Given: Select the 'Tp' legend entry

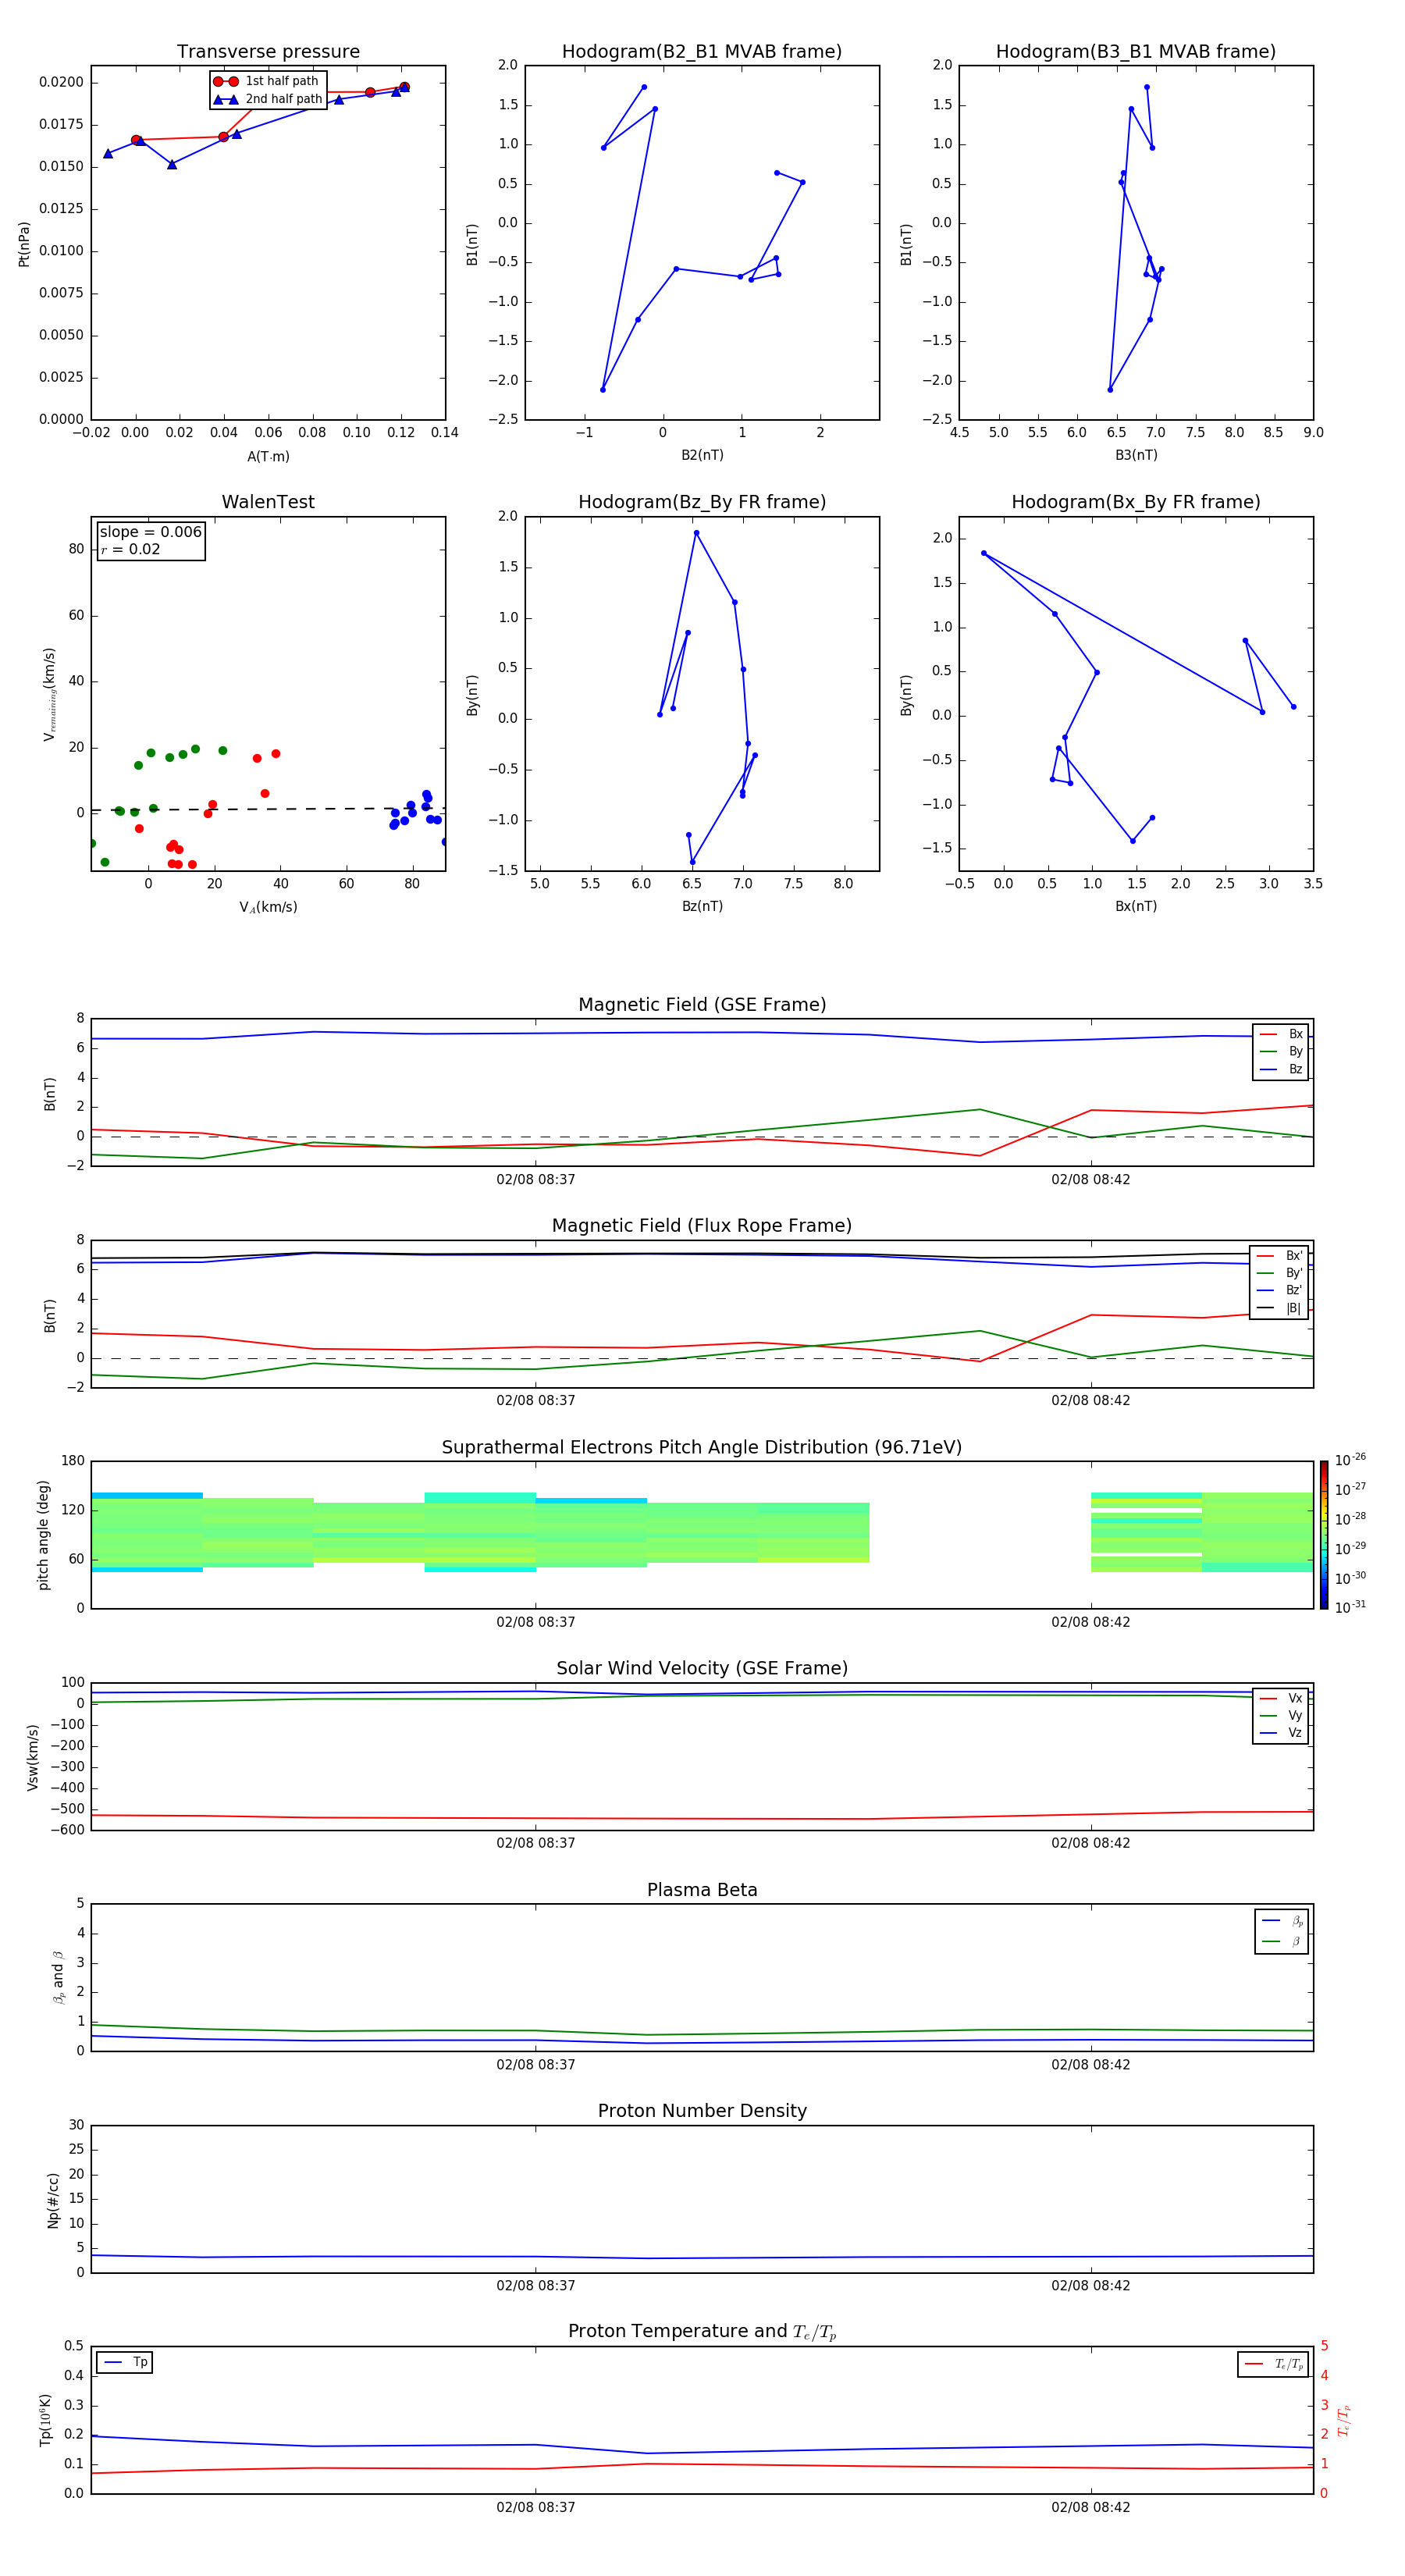Looking at the screenshot, I should pyautogui.click(x=125, y=2362).
